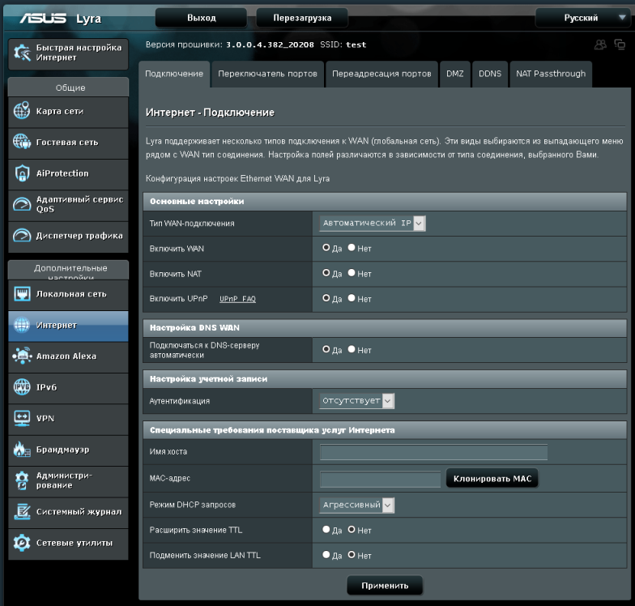Open the Сетевые утилиты wrench-gear icon
The width and height of the screenshot is (635, 606).
[x=22, y=543]
